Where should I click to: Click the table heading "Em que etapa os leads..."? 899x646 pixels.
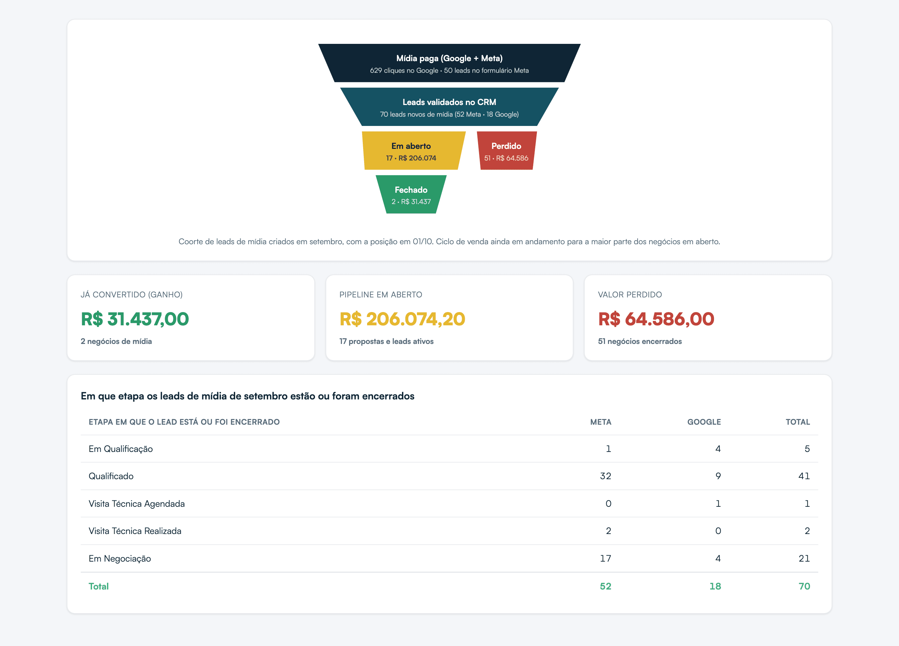click(248, 396)
